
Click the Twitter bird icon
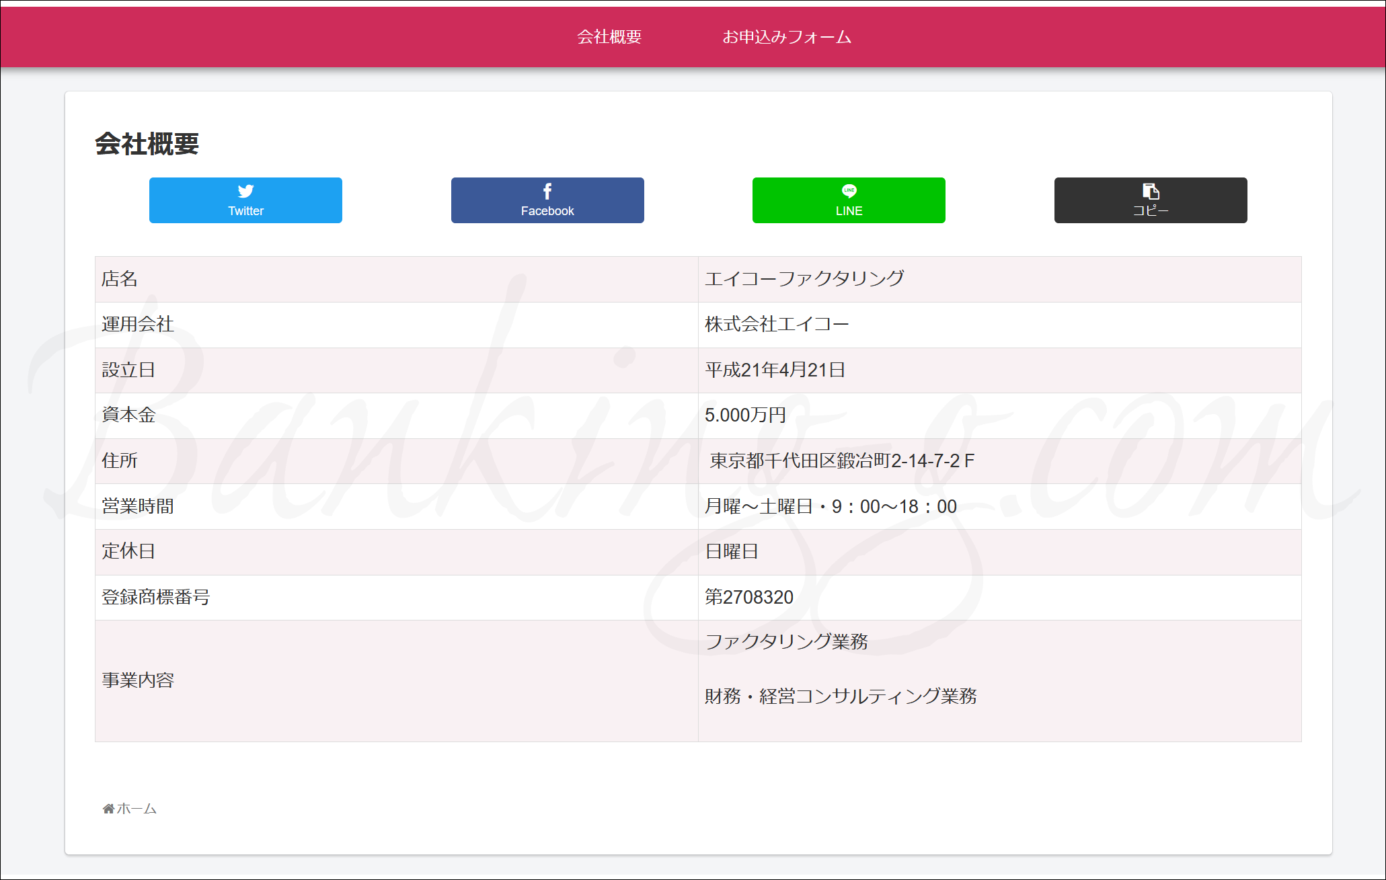coord(245,191)
